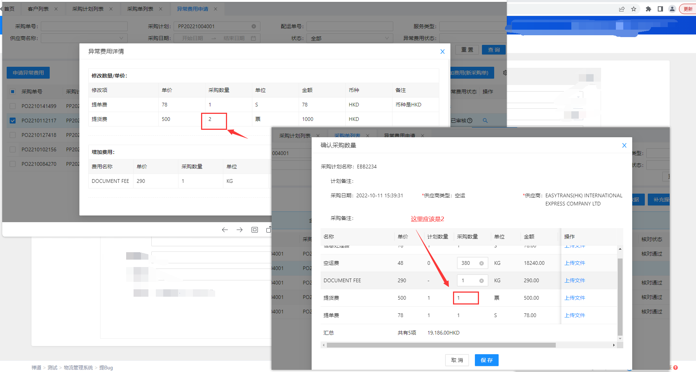Image resolution: width=696 pixels, height=372 pixels.
Task: Click the browser bookmark star icon
Action: [x=634, y=9]
